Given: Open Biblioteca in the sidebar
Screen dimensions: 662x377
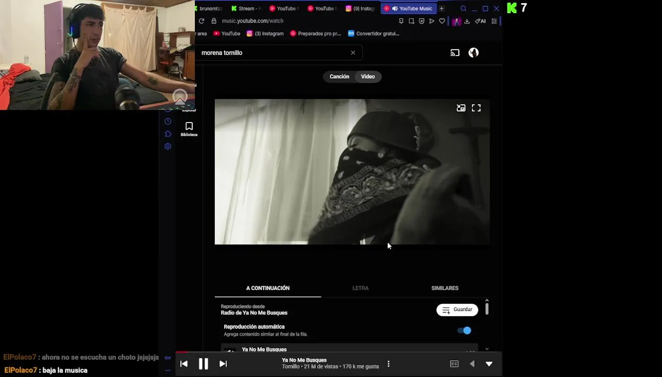Looking at the screenshot, I should pos(189,129).
